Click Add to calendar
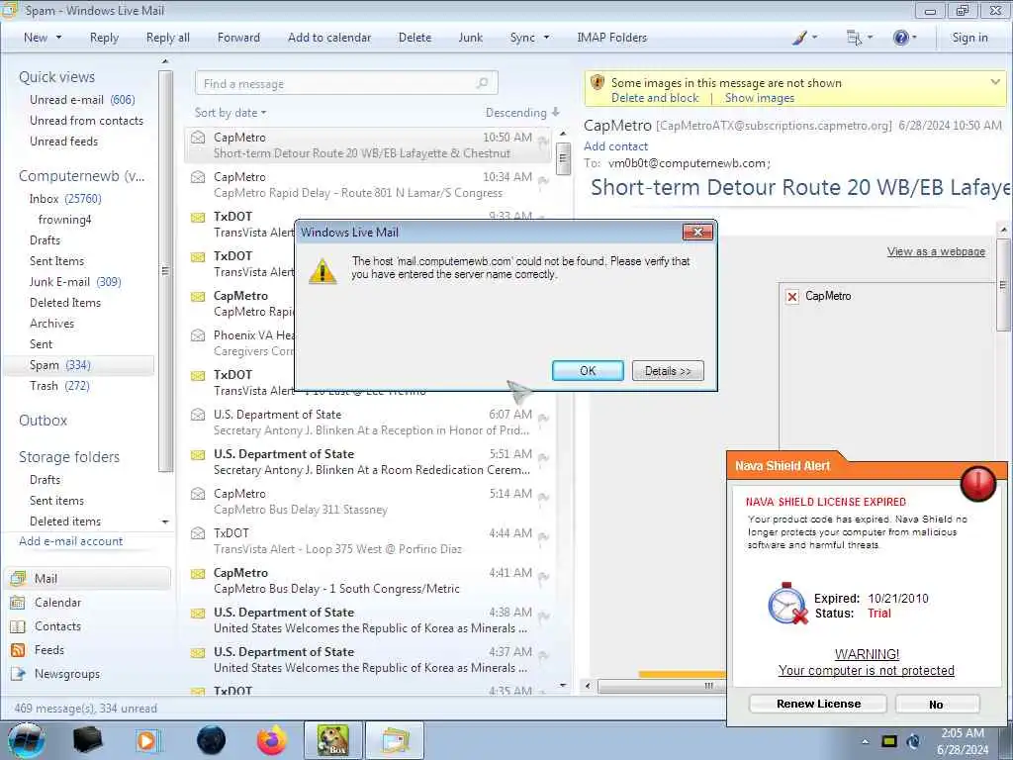1013x760 pixels. pyautogui.click(x=329, y=38)
